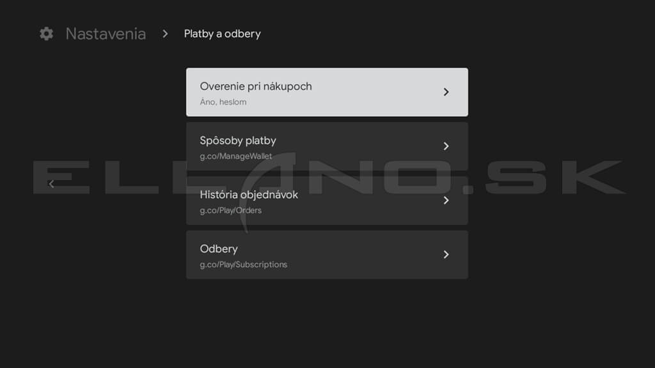Image resolution: width=655 pixels, height=368 pixels.
Task: Choose the Odbery menu item
Action: pos(219,249)
